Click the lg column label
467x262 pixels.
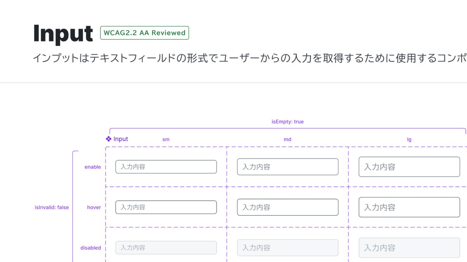(x=409, y=139)
